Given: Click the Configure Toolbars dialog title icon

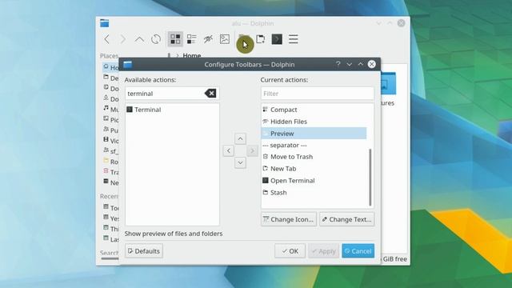Looking at the screenshot, I should (x=128, y=64).
